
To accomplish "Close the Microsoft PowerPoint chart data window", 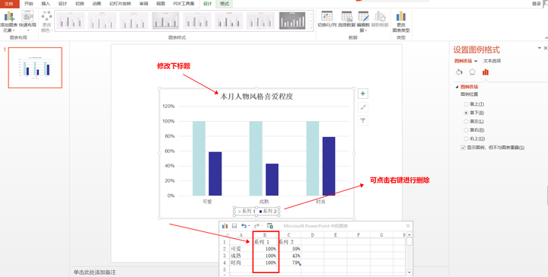I will [408, 226].
